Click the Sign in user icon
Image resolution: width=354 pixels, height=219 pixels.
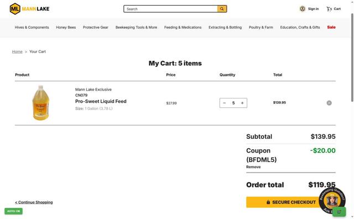(x=303, y=9)
